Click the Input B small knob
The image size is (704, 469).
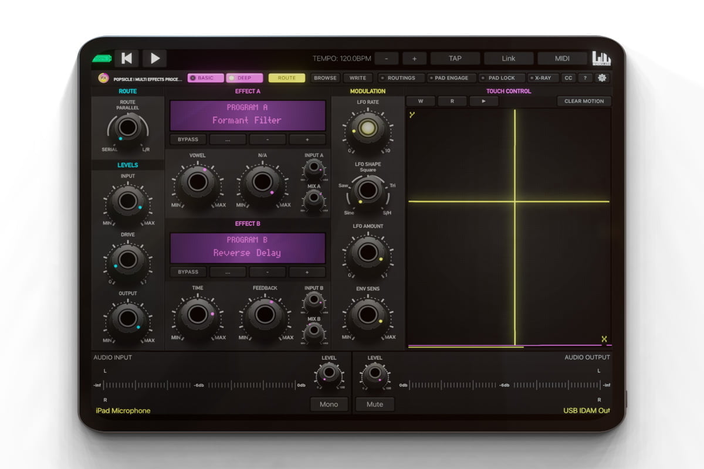314,301
